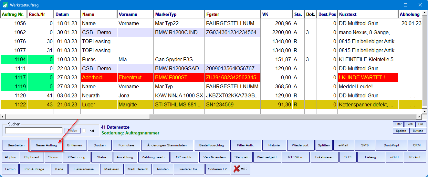Click the Drucken button
Image resolution: width=428 pixels, height=177 pixels.
[100, 145]
